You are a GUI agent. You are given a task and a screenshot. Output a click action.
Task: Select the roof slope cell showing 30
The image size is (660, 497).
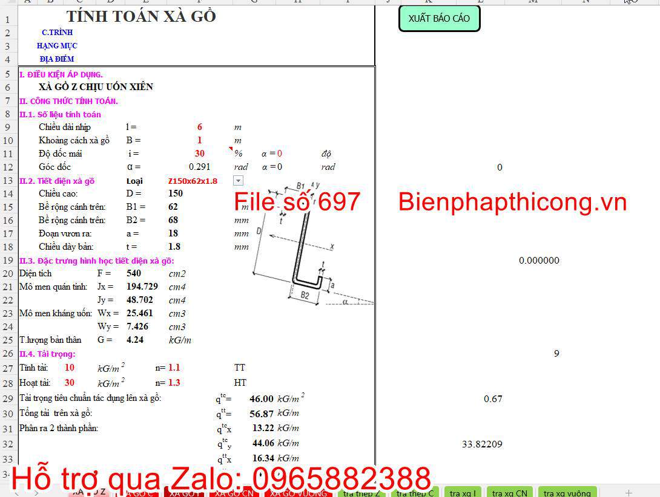click(x=200, y=154)
